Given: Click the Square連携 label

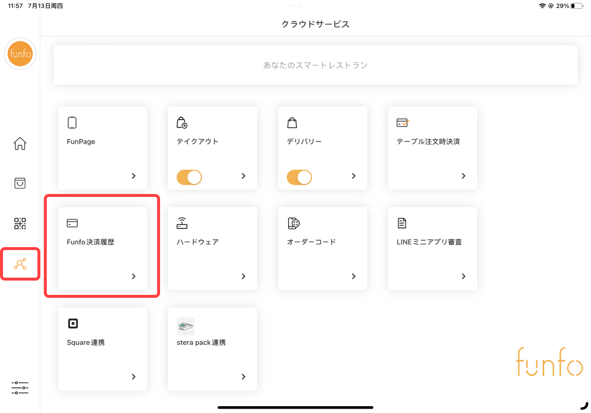Looking at the screenshot, I should click(x=86, y=342).
